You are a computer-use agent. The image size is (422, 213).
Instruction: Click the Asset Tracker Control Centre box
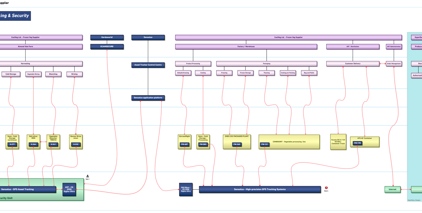(148, 65)
